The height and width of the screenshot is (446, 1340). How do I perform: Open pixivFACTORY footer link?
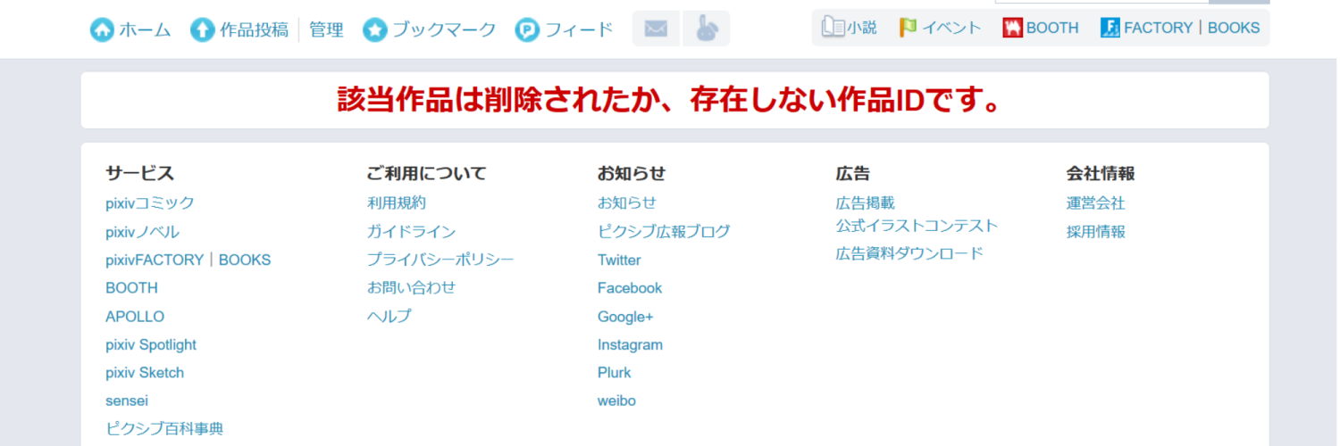pyautogui.click(x=155, y=260)
